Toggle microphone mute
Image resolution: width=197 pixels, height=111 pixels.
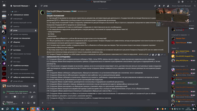click(22, 103)
